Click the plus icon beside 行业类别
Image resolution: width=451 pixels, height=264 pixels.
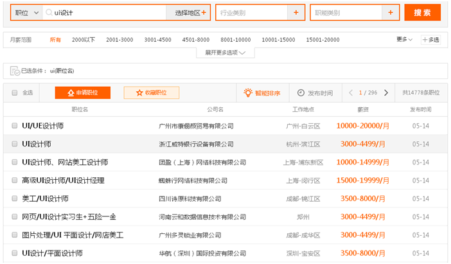coord(296,12)
